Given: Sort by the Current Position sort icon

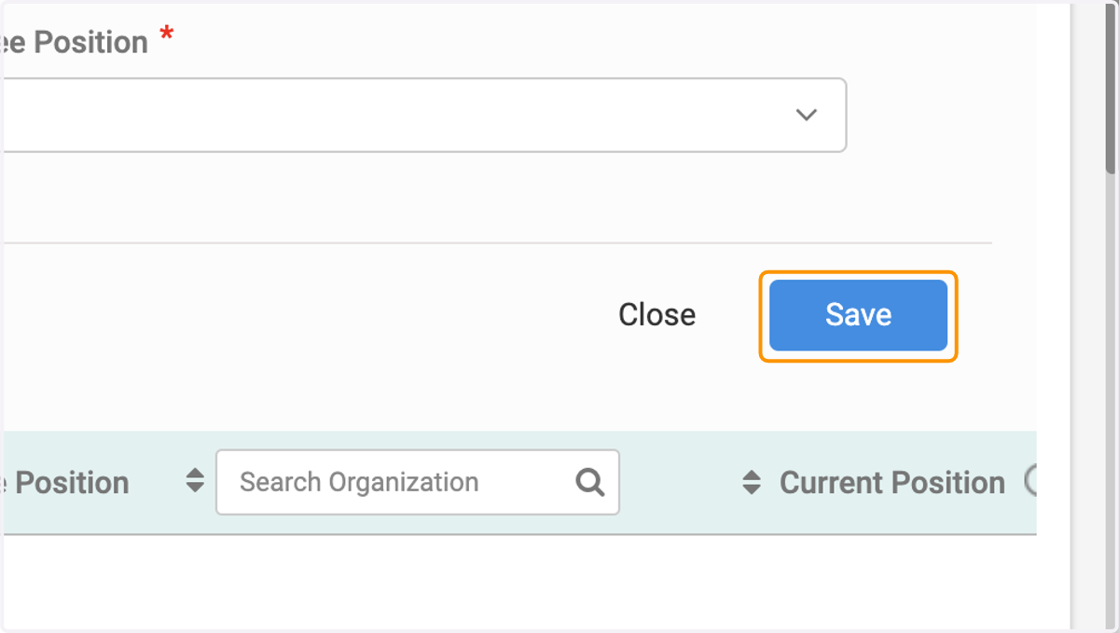Looking at the screenshot, I should 752,482.
